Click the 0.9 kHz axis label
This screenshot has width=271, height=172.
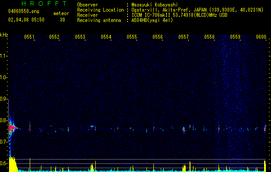tap(3, 99)
